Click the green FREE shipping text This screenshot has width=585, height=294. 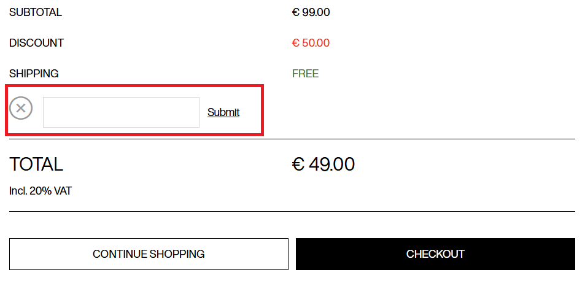[x=305, y=74]
